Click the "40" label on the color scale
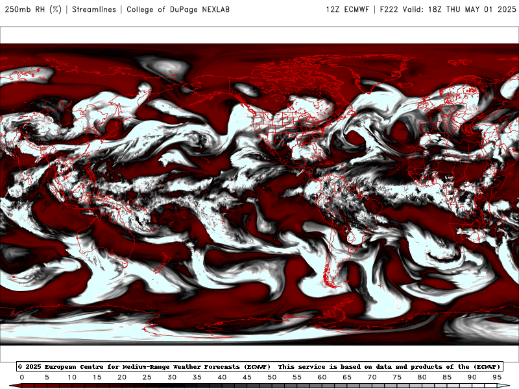 point(222,377)
